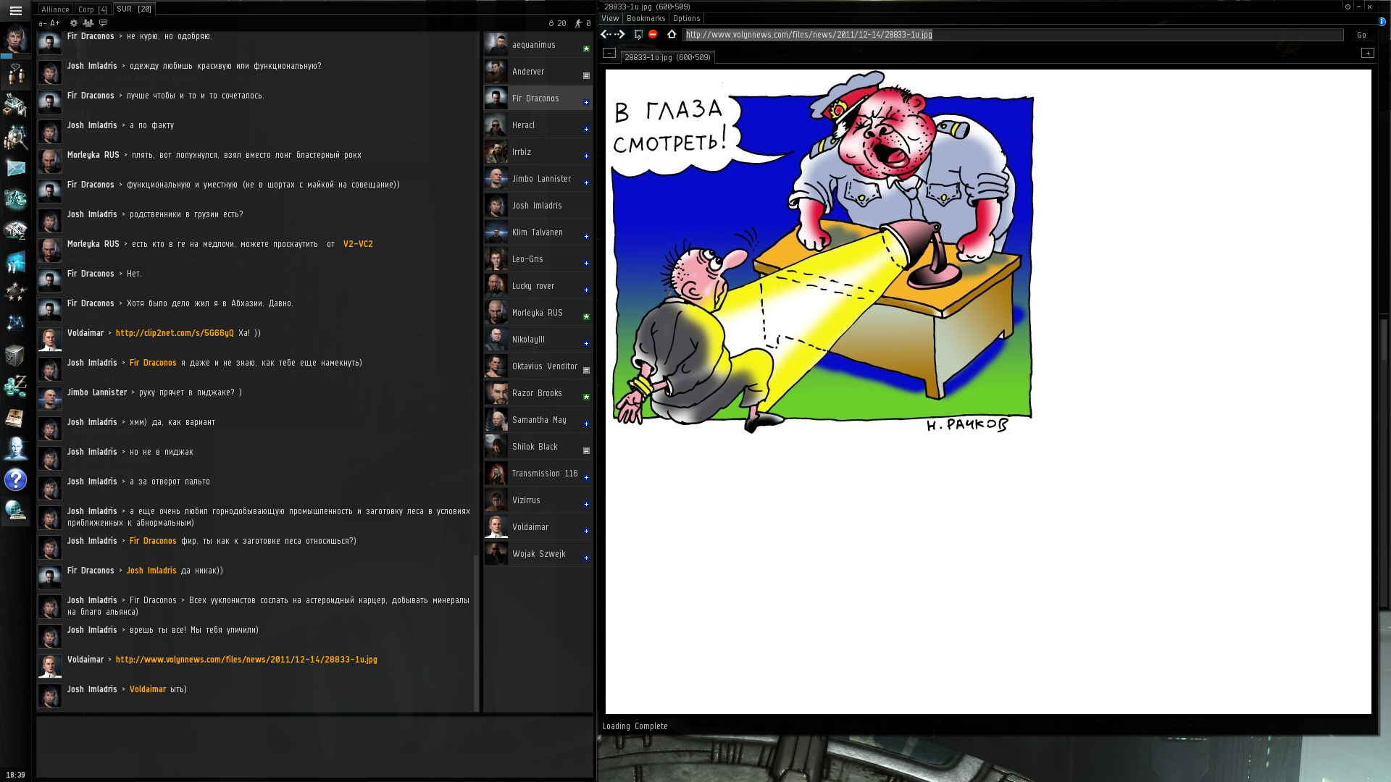The image size is (1391, 782).
Task: Open chat channel settings gear
Action: tap(74, 23)
